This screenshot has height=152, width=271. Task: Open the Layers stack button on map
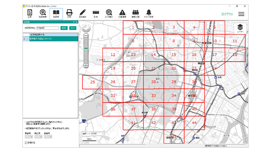tap(240, 28)
